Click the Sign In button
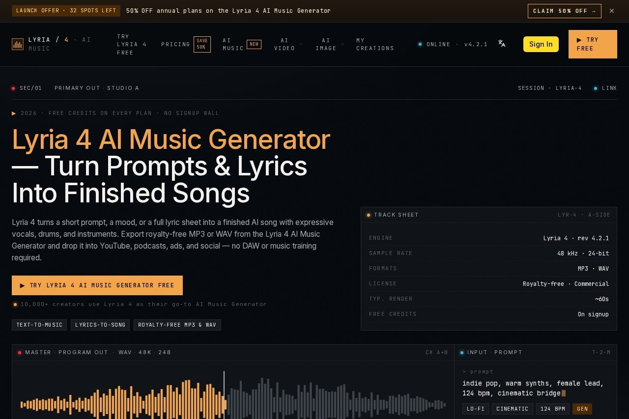629x419 pixels. [x=541, y=44]
